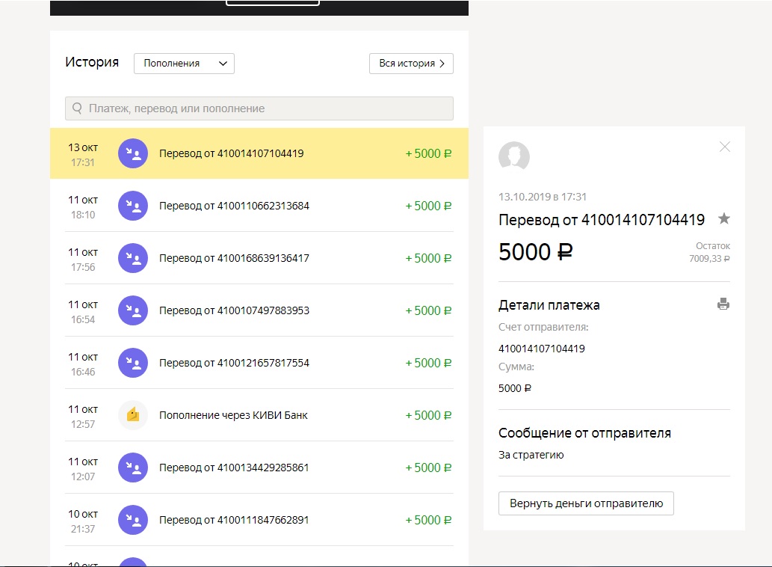This screenshot has width=772, height=567.
Task: Click transfer icon for 4100121657817554 row
Action: tap(133, 363)
